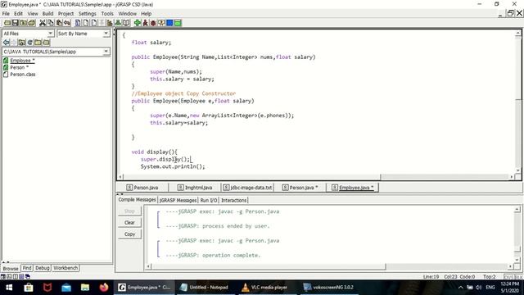Open the Window menu
Image resolution: width=524 pixels, height=295 pixels.
coord(128,14)
